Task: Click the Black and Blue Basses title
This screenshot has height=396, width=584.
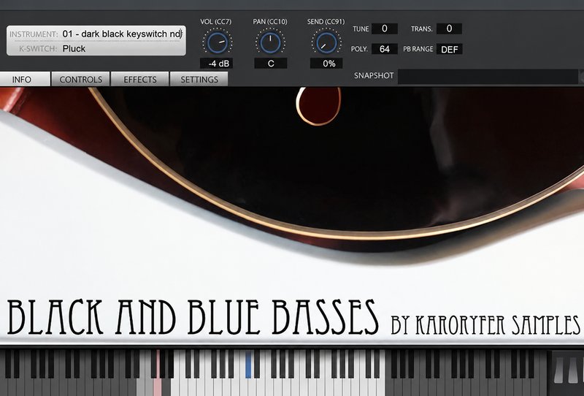Action: 193,317
